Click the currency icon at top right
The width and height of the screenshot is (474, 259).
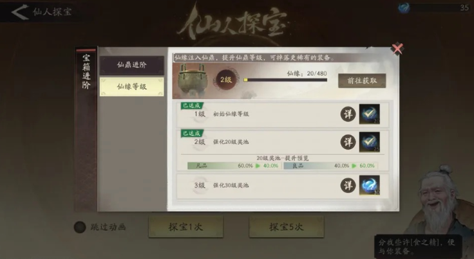(x=404, y=7)
